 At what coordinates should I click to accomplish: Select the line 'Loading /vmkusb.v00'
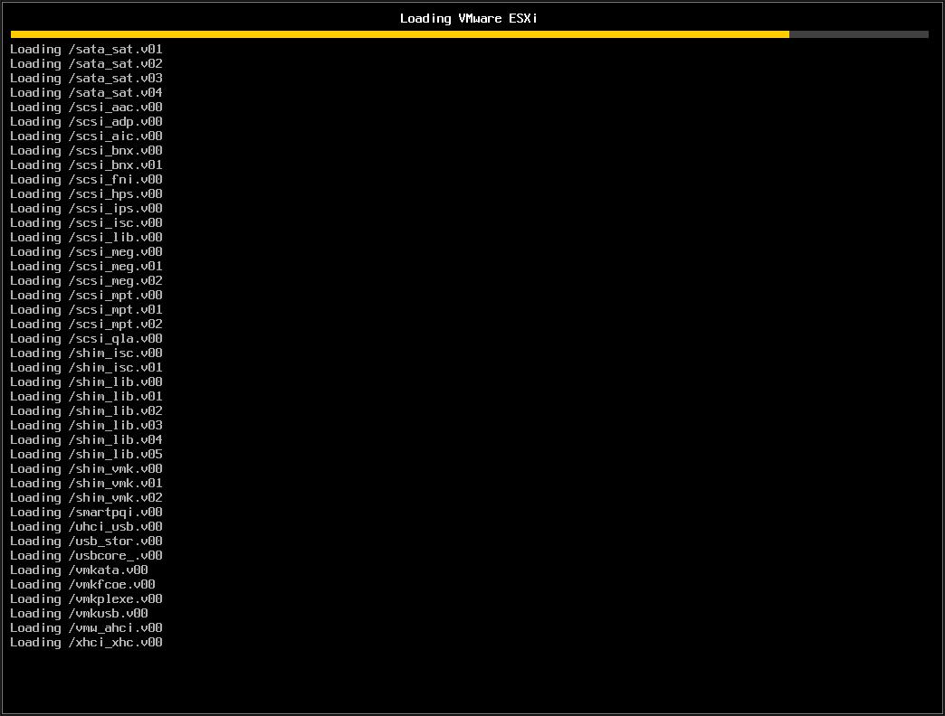click(79, 613)
